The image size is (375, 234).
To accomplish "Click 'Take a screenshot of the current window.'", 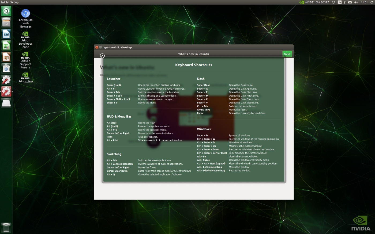I will [160, 140].
